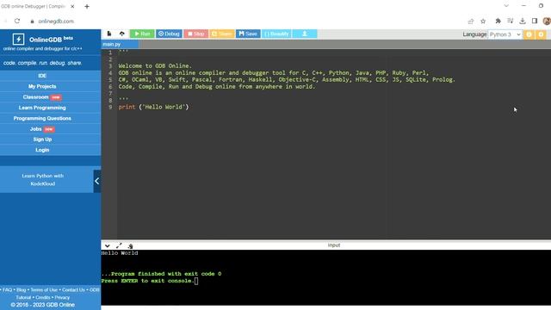Click the orange info icon next to the language selector
Screen dimensions: 551x310
pyautogui.click(x=529, y=34)
